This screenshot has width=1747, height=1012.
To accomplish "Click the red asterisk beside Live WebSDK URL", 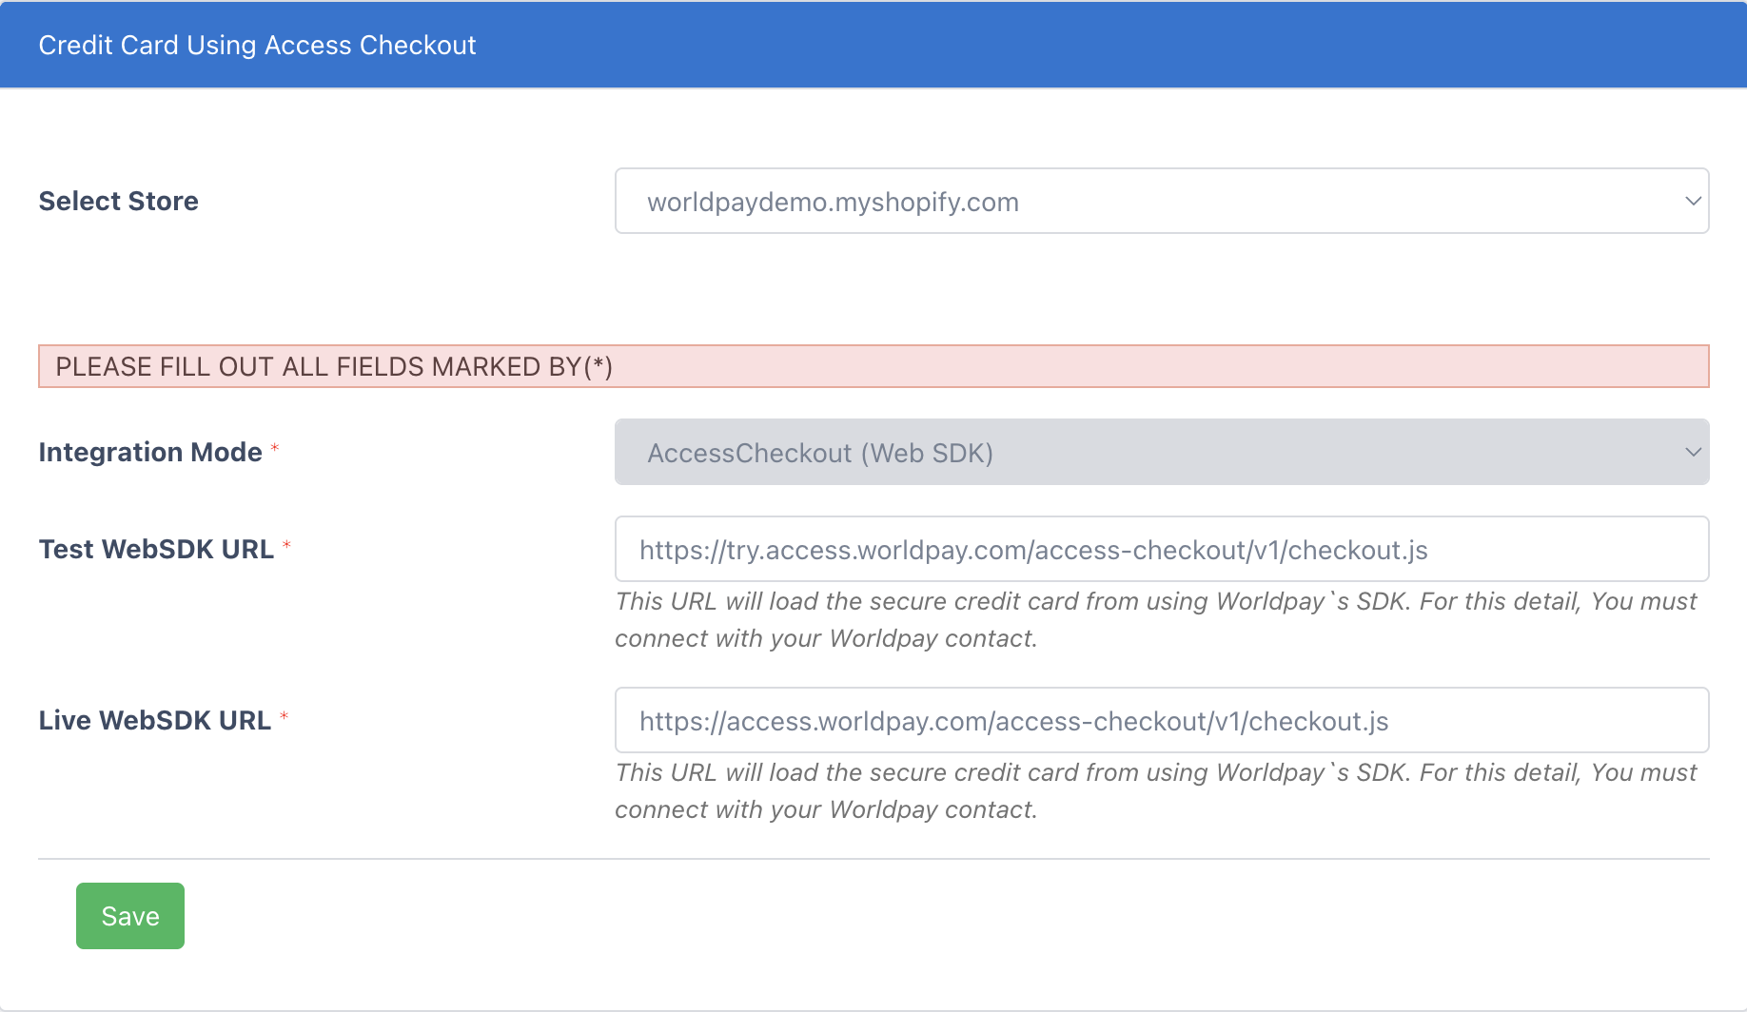I will 284,716.
